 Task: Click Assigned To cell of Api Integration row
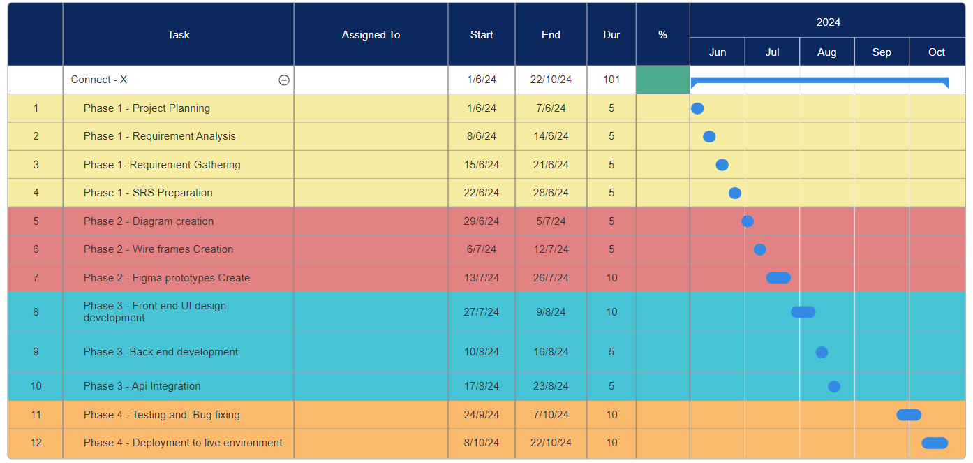371,386
